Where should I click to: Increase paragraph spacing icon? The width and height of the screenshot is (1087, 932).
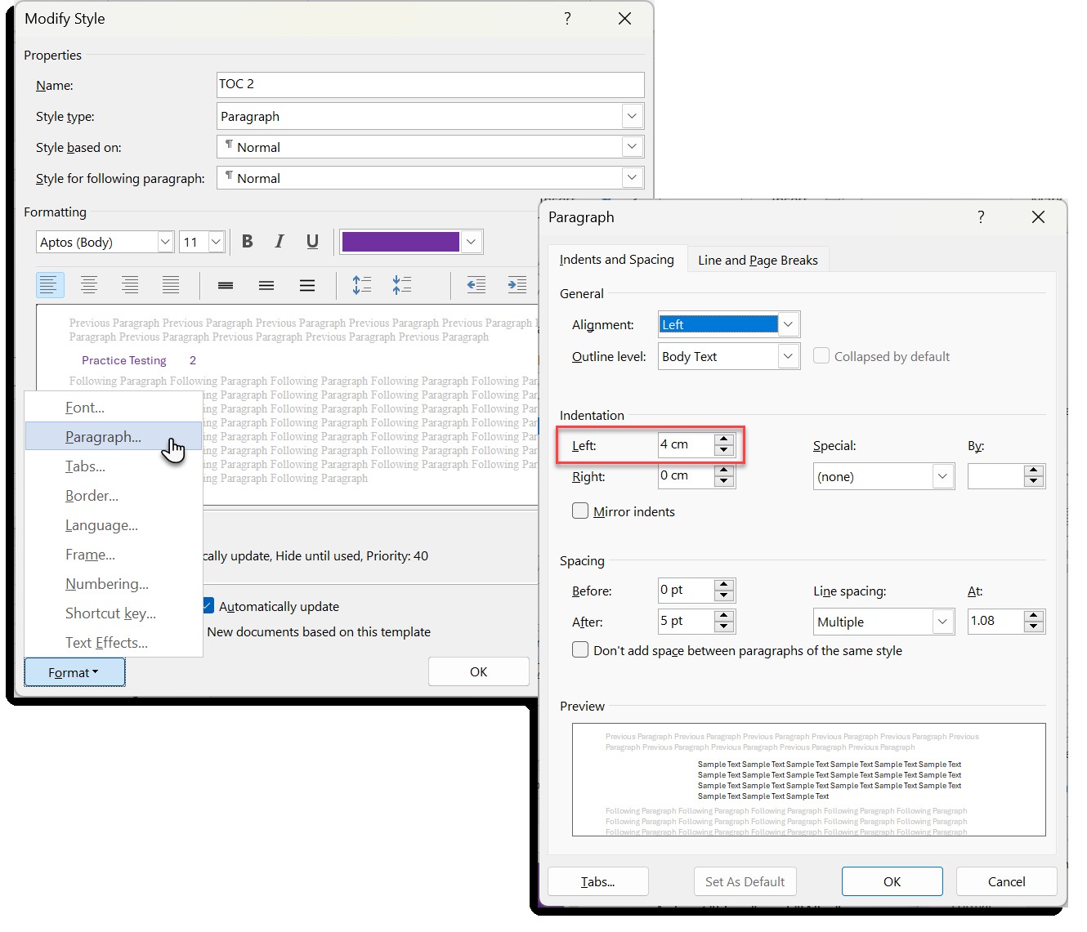coord(361,285)
